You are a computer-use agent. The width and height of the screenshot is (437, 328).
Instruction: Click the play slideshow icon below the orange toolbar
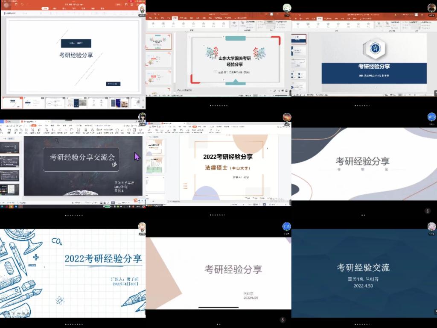(x=5, y=13)
